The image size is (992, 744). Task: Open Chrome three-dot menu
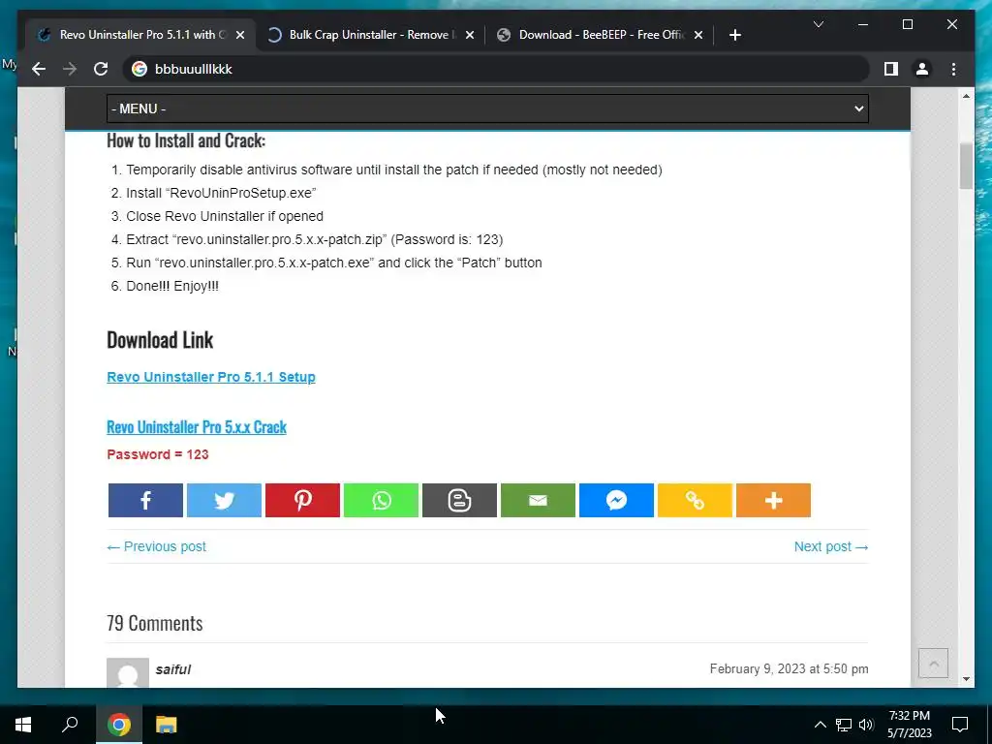(953, 69)
